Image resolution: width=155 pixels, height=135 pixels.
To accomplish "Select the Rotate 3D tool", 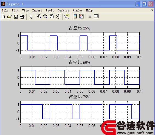I will (x=58, y=16).
